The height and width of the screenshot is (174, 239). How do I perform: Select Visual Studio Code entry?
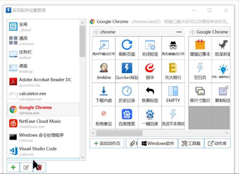pos(43,151)
